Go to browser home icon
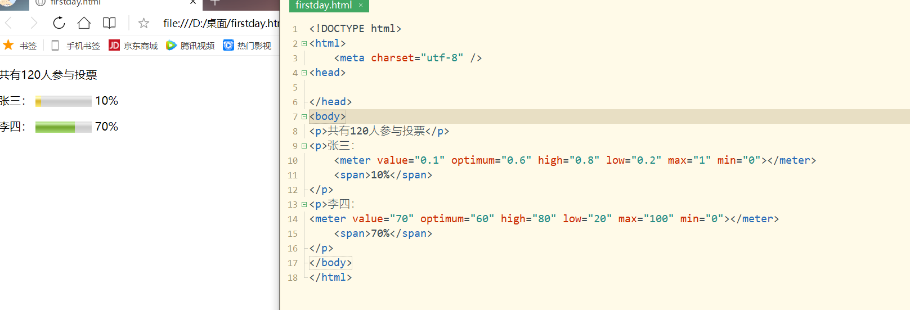The width and height of the screenshot is (910, 310). [84, 23]
